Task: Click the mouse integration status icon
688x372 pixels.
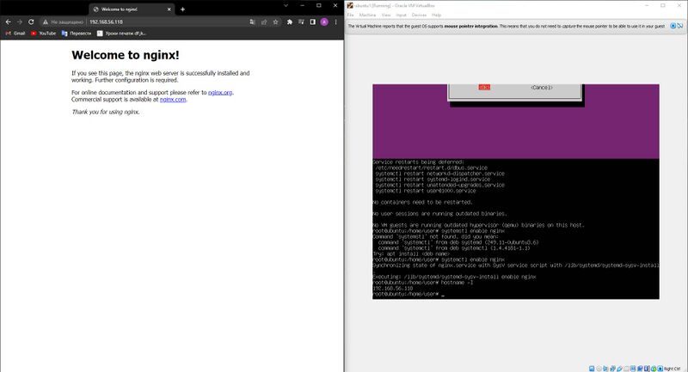Action: [x=654, y=369]
